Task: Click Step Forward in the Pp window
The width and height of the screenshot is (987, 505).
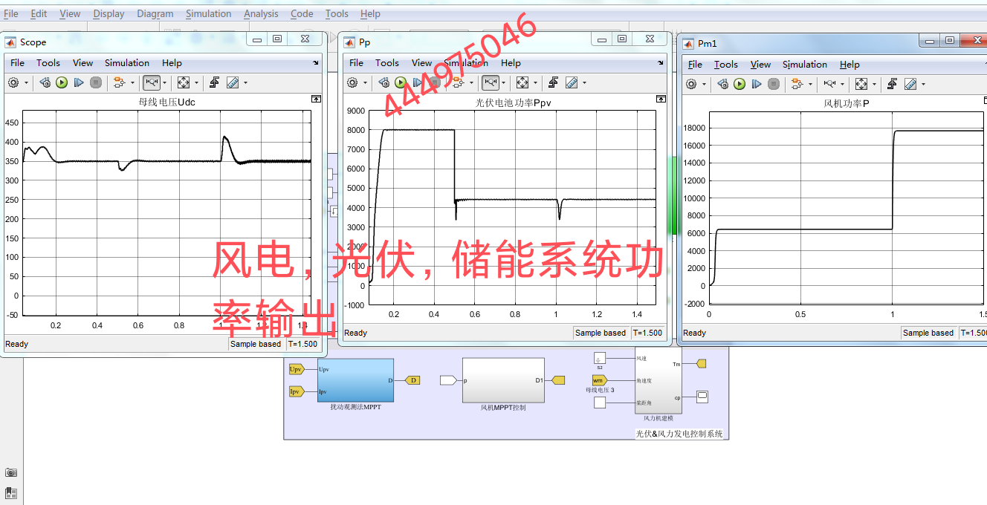Action: (418, 82)
